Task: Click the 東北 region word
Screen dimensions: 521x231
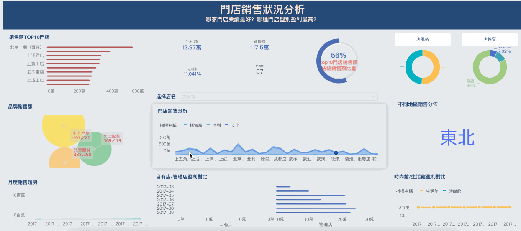Action: pyautogui.click(x=457, y=137)
